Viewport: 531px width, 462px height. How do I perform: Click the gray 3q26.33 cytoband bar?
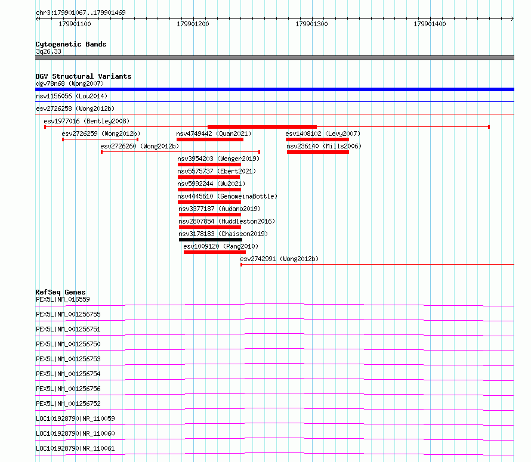click(274, 58)
